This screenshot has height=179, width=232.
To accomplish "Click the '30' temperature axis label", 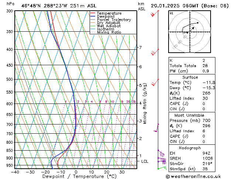I will coord(122,172).
